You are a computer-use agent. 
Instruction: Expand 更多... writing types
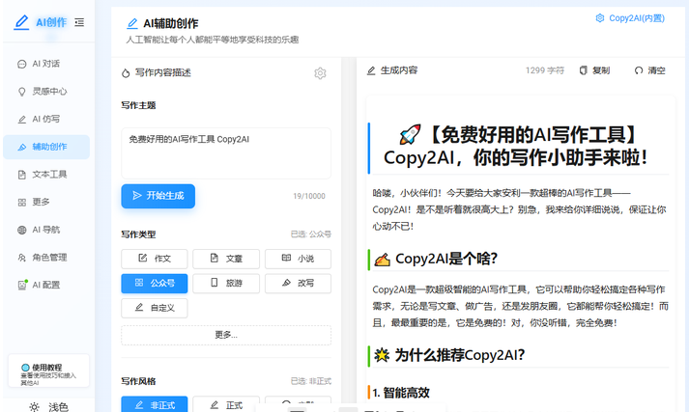(226, 335)
